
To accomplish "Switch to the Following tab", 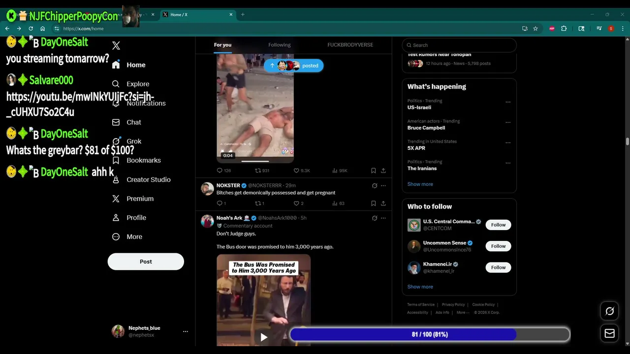I will point(280,45).
